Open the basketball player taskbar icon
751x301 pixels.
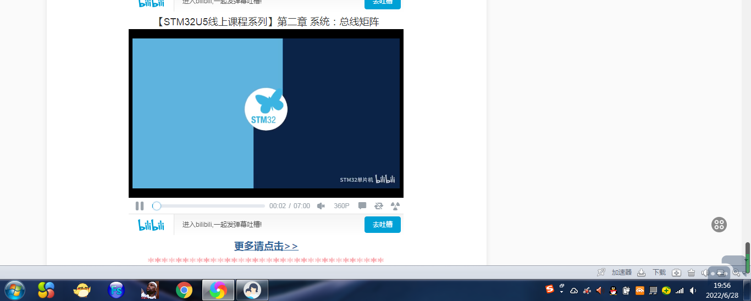point(150,290)
